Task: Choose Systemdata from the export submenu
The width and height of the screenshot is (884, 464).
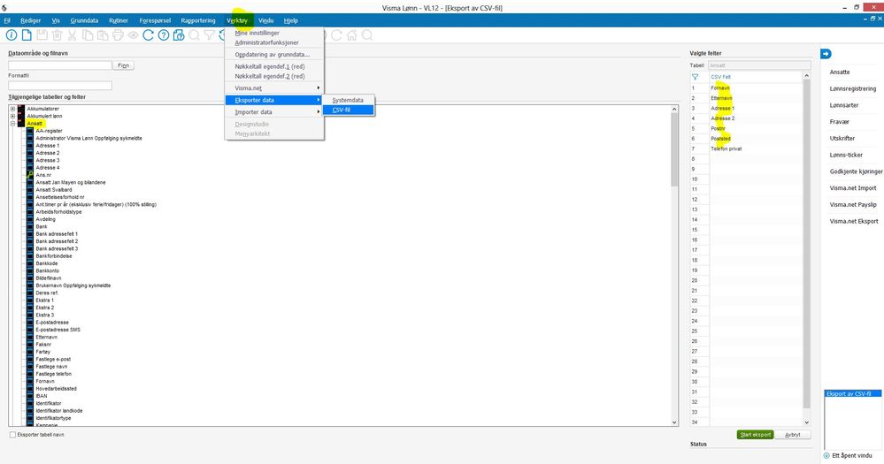Action: [x=349, y=100]
